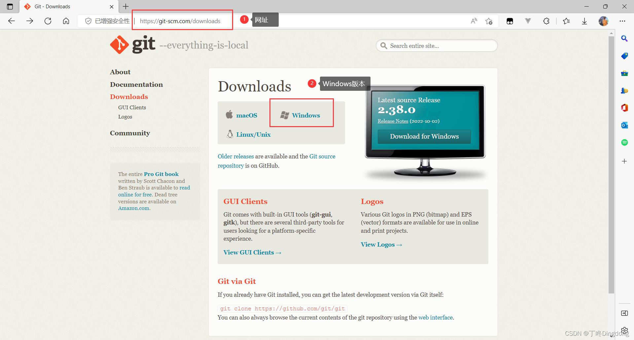
Task: Open Community in left navigation
Action: 130,133
